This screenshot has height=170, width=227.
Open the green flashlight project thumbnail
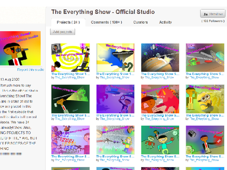(70, 99)
